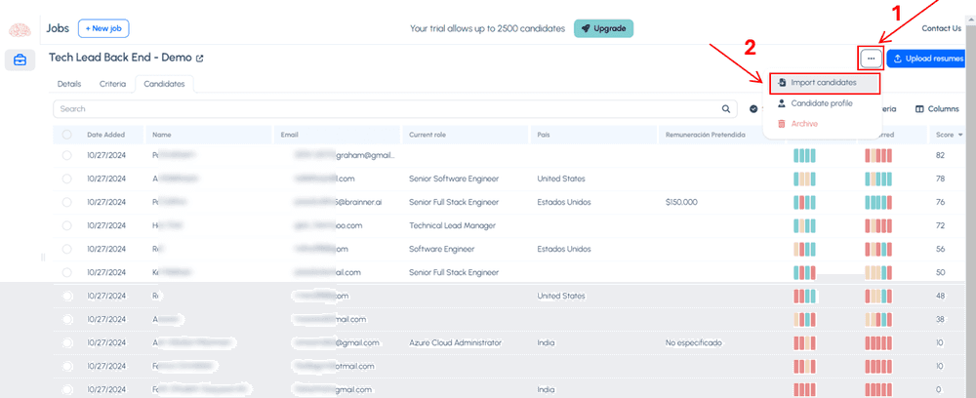Click the Upload resumes button

928,60
